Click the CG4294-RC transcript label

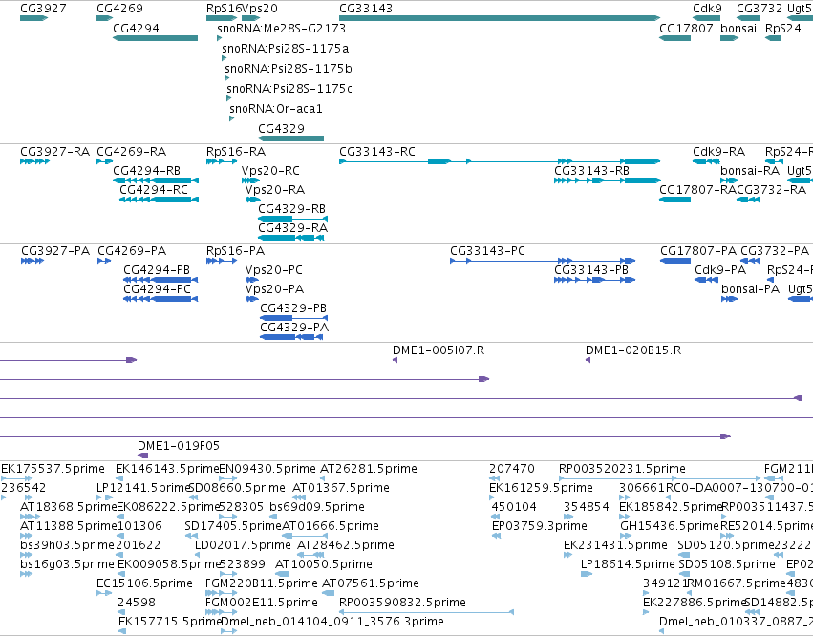coord(154,190)
